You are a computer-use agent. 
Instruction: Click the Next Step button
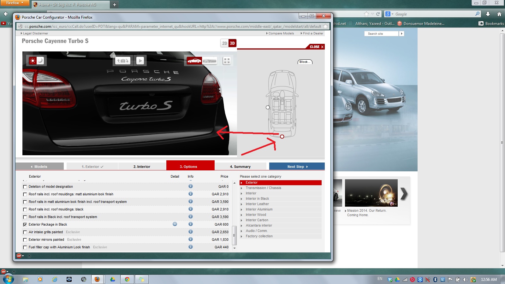pyautogui.click(x=297, y=167)
